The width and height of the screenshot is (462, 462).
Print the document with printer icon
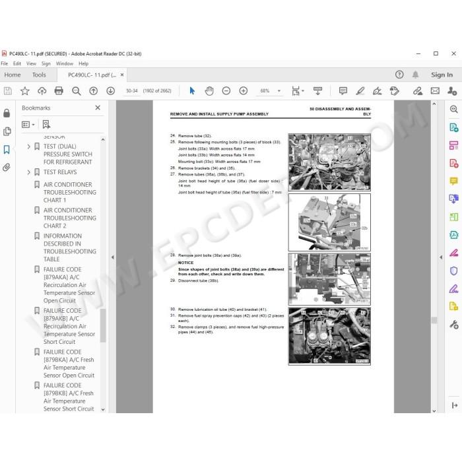point(59,91)
